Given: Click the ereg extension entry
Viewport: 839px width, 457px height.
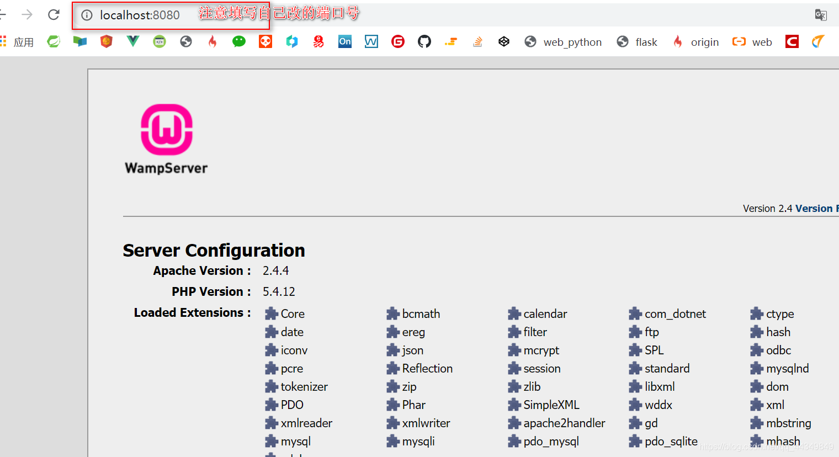Looking at the screenshot, I should (406, 332).
